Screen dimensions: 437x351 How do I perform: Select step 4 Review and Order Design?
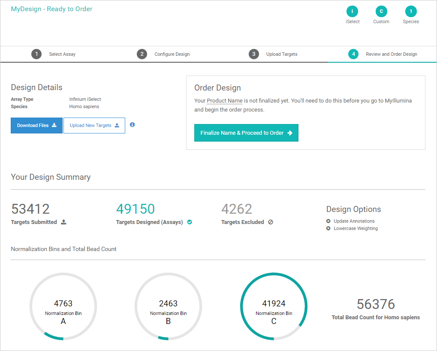click(x=383, y=54)
